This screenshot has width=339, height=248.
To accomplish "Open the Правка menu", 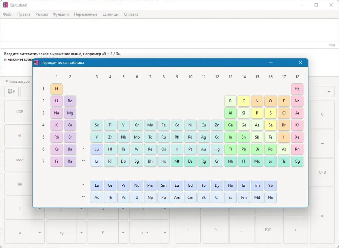I will tap(24, 14).
